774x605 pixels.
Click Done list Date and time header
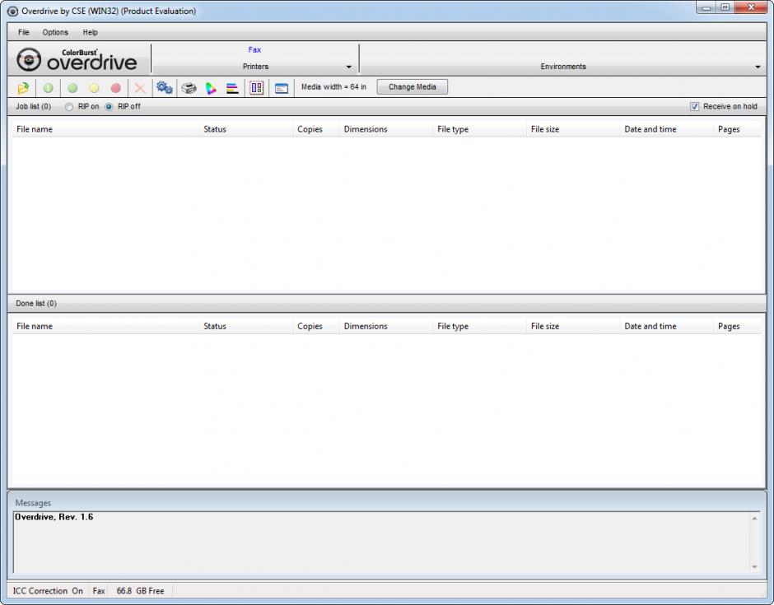666,326
